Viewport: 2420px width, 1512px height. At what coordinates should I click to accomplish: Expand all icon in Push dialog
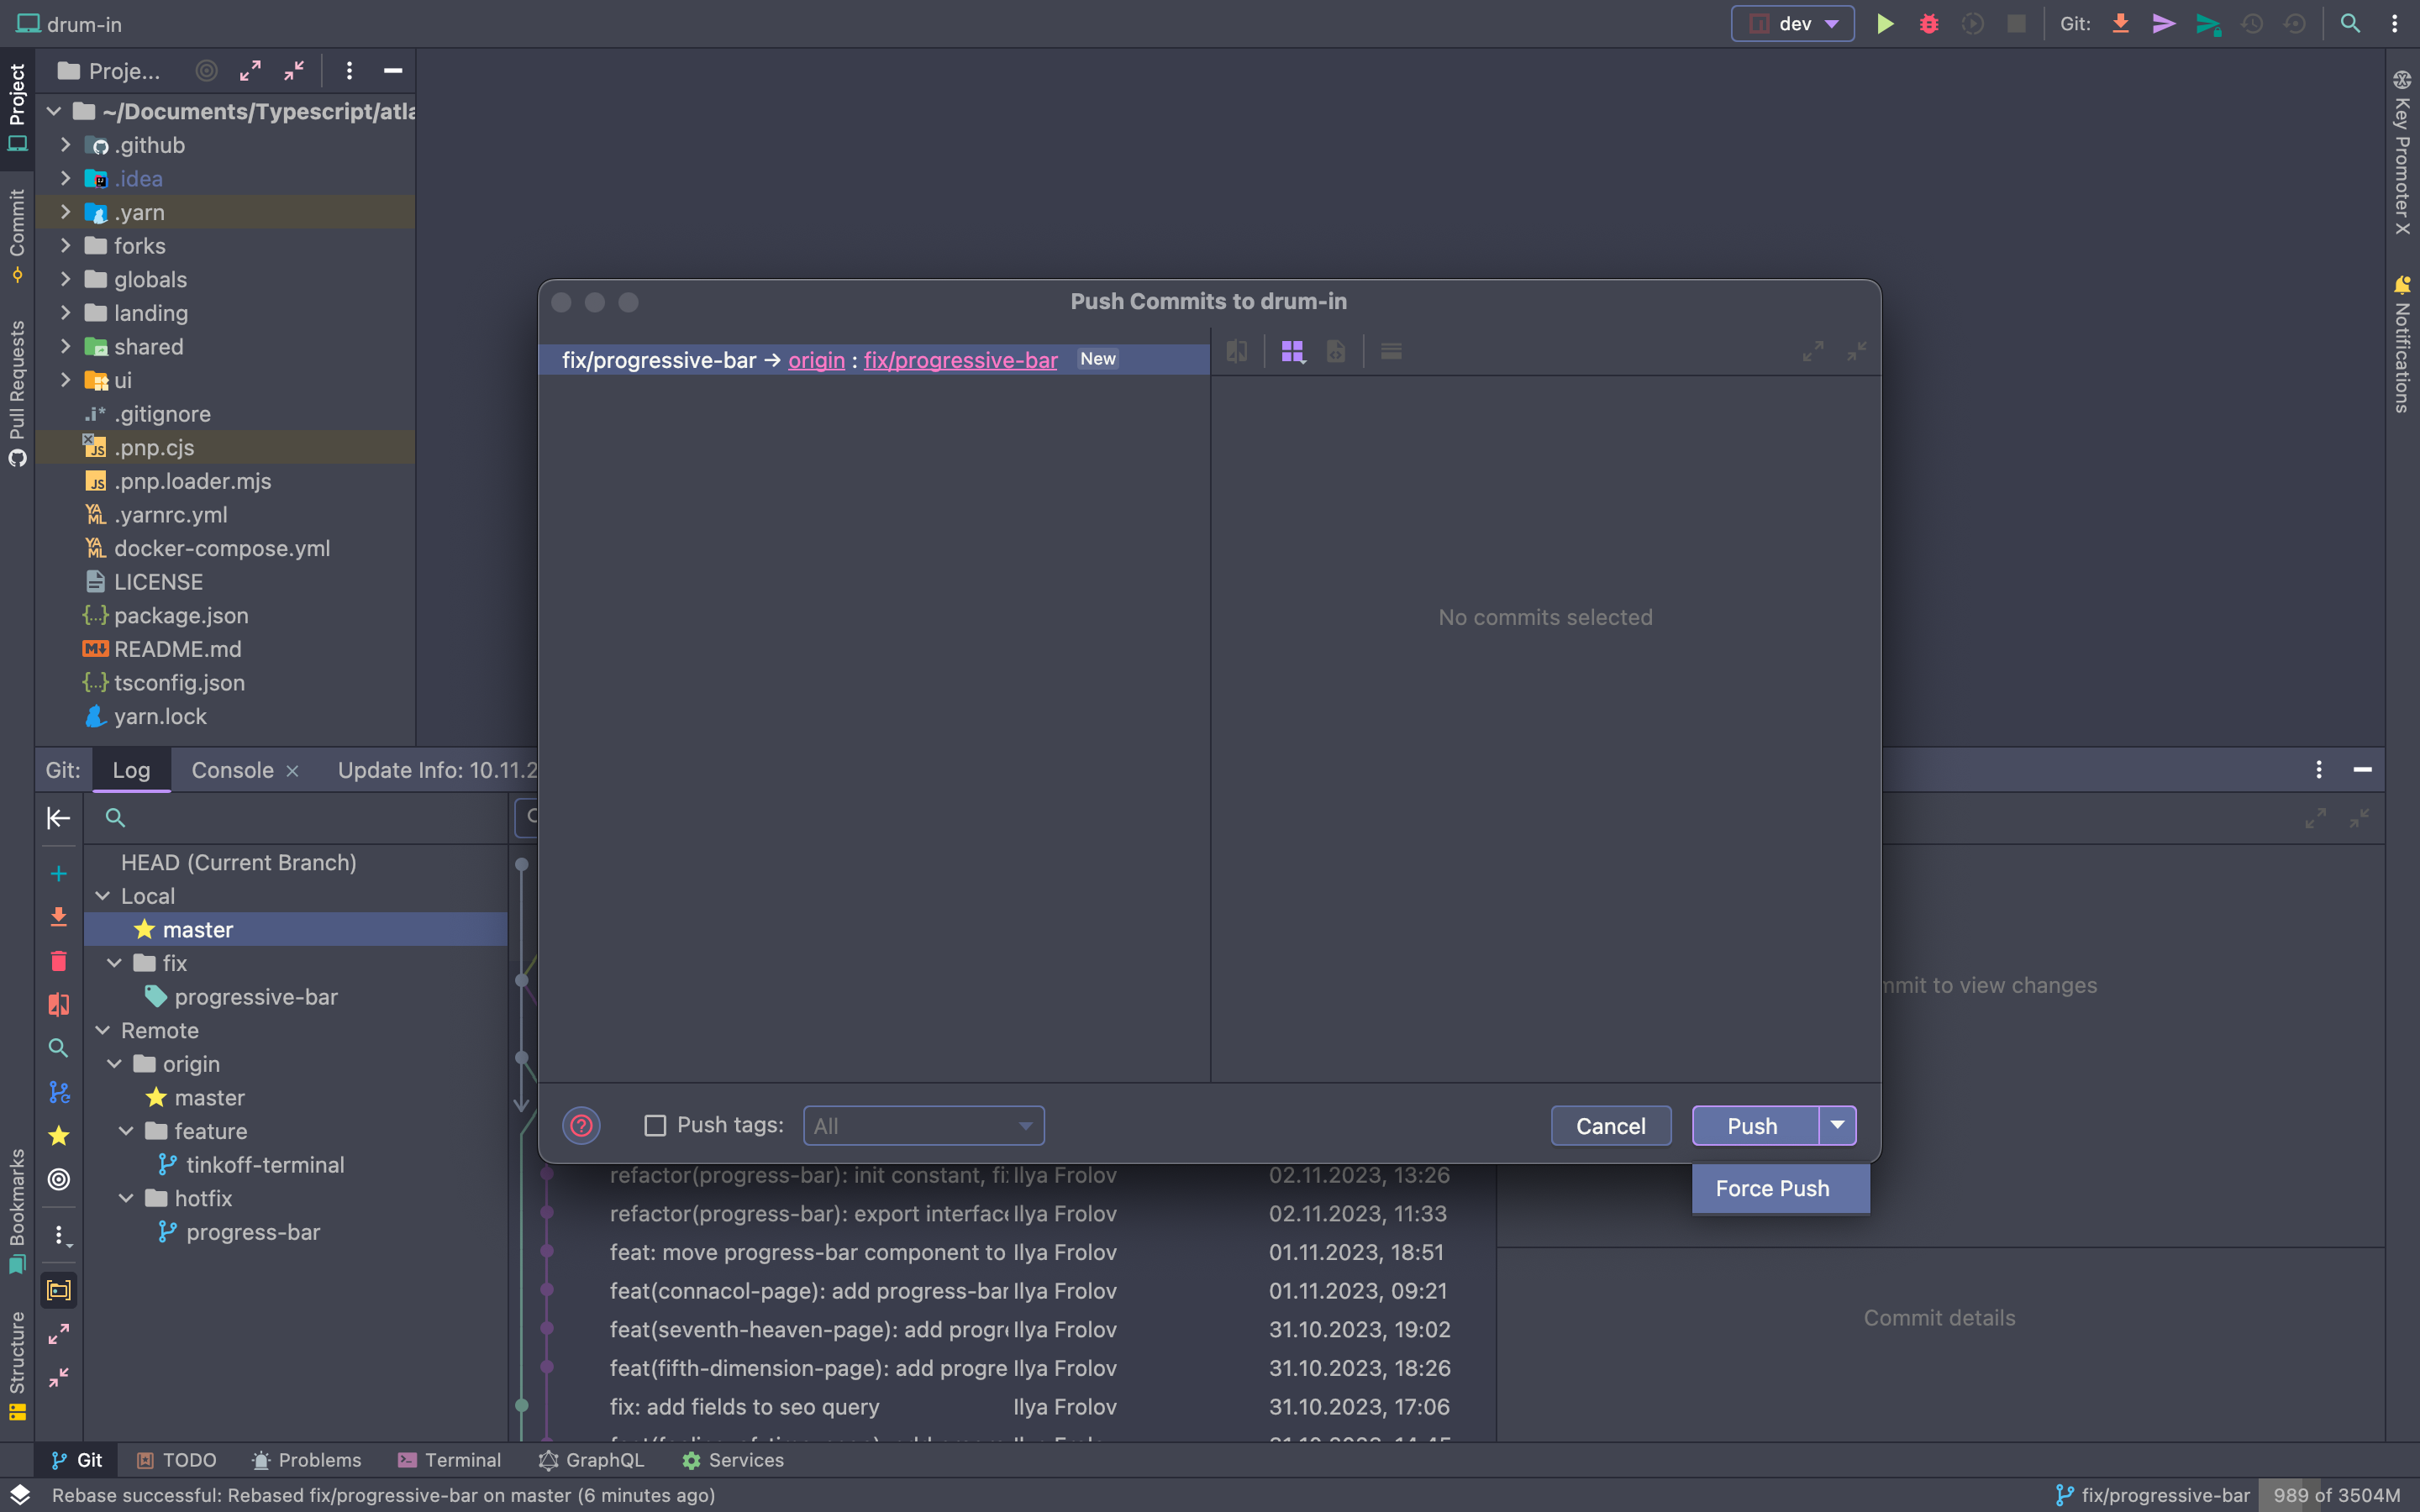(1813, 352)
